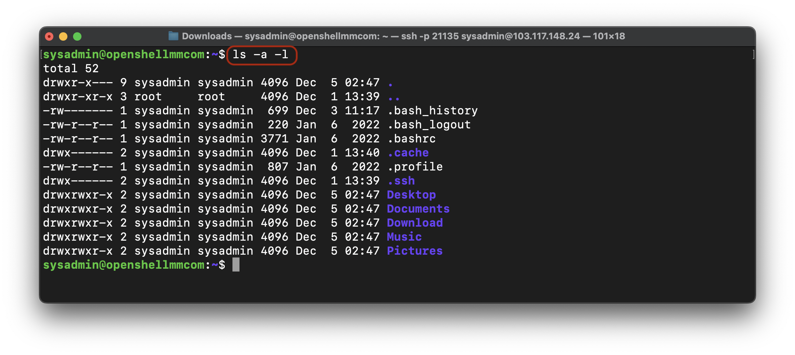The height and width of the screenshot is (355, 795).
Task: Click the green full-screen window button
Action: tap(77, 36)
